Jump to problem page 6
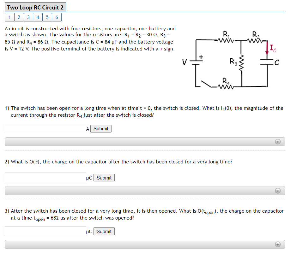The height and width of the screenshot is (253, 290). pos(57,17)
